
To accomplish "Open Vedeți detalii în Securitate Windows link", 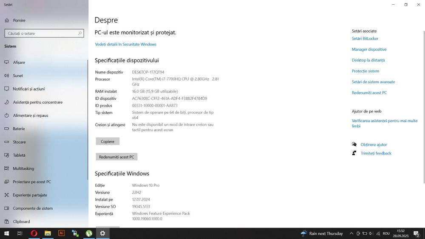I will (125, 44).
